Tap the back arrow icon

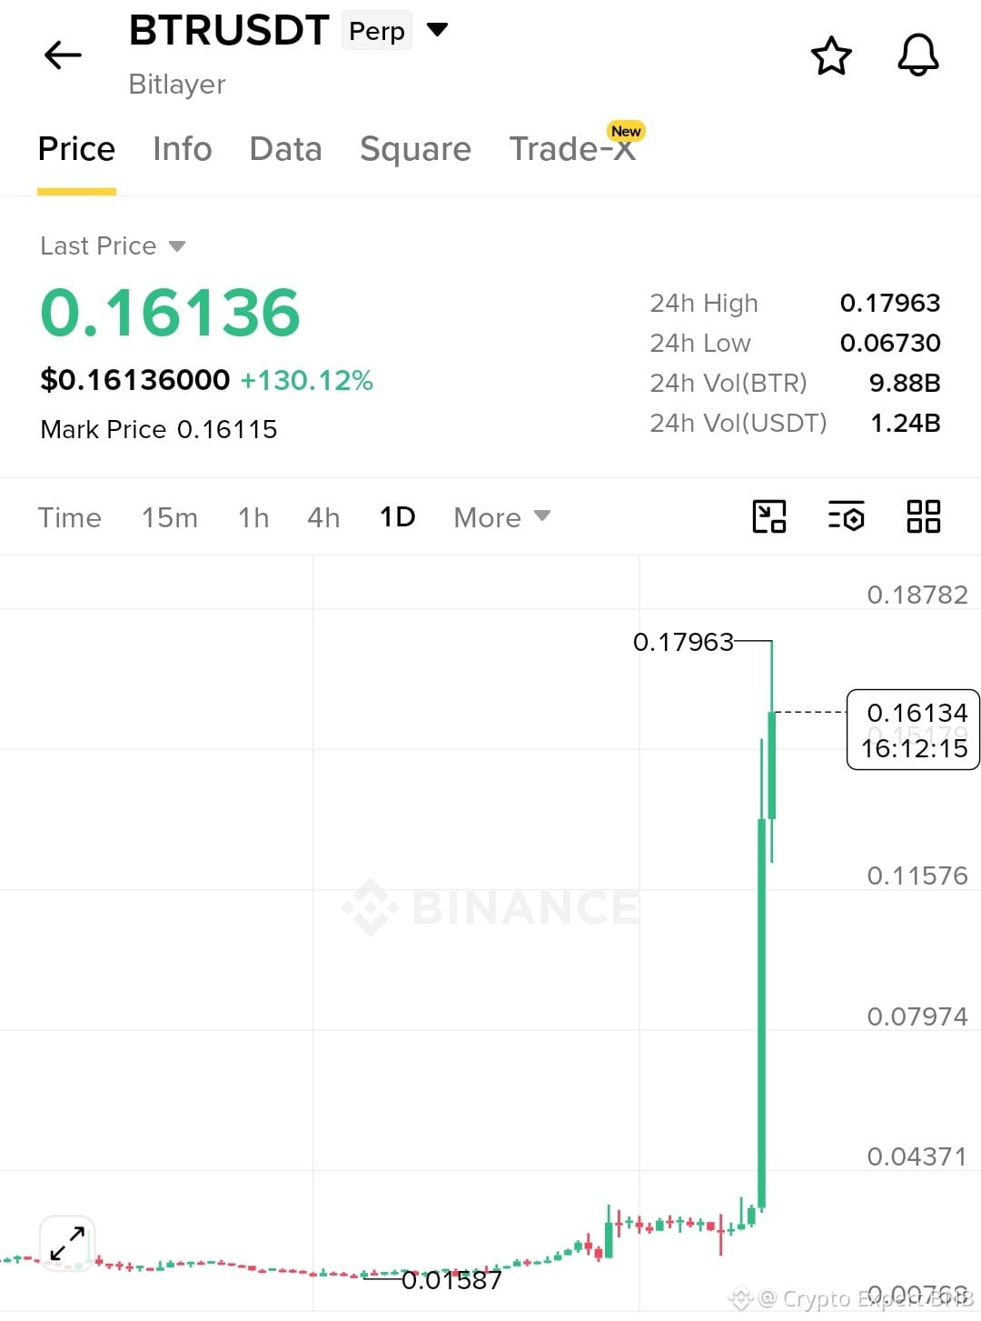click(x=63, y=55)
